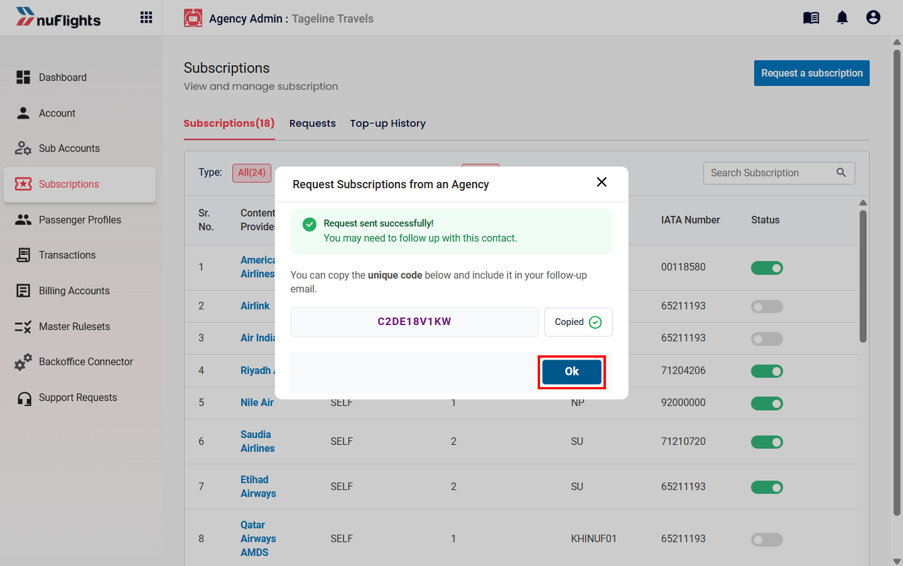Toggle status switch for Etihad Airways
Viewport: 903px width, 566px height.
(767, 488)
